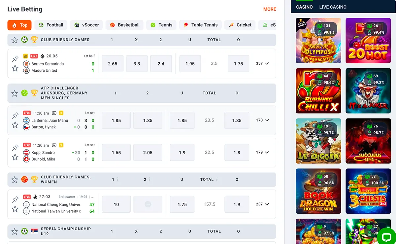Bet on Borneo Samarinda win at 2.65
Screen dimensions: 396x244
pos(113,64)
